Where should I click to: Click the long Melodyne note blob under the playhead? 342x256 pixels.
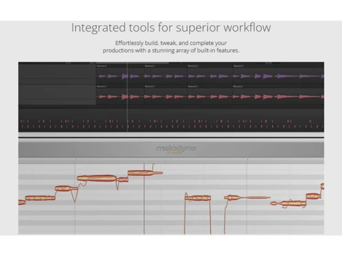coord(145,173)
